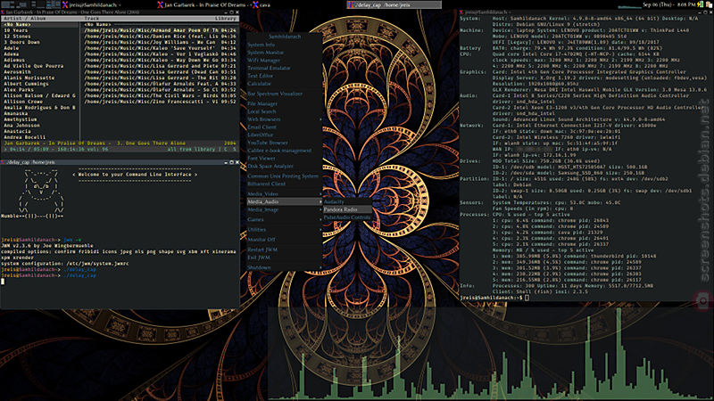Click X icon of system info terminal titlebar

(x=461, y=12)
